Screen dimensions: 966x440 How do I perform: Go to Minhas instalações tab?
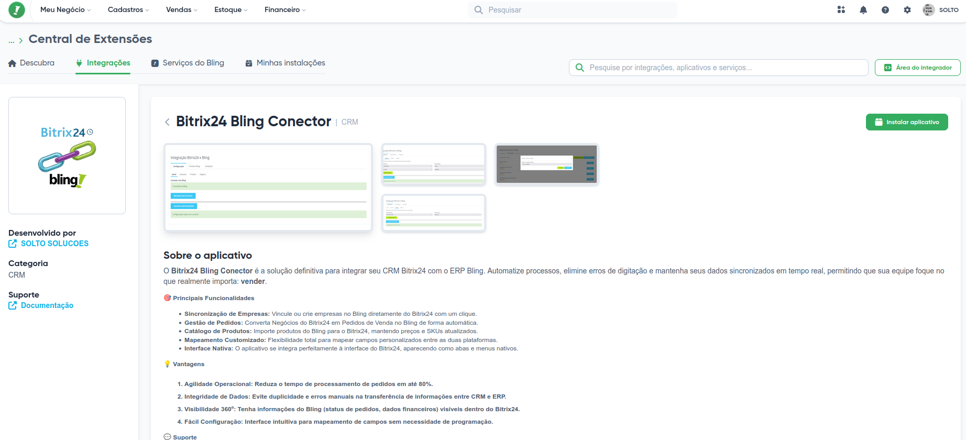point(286,63)
